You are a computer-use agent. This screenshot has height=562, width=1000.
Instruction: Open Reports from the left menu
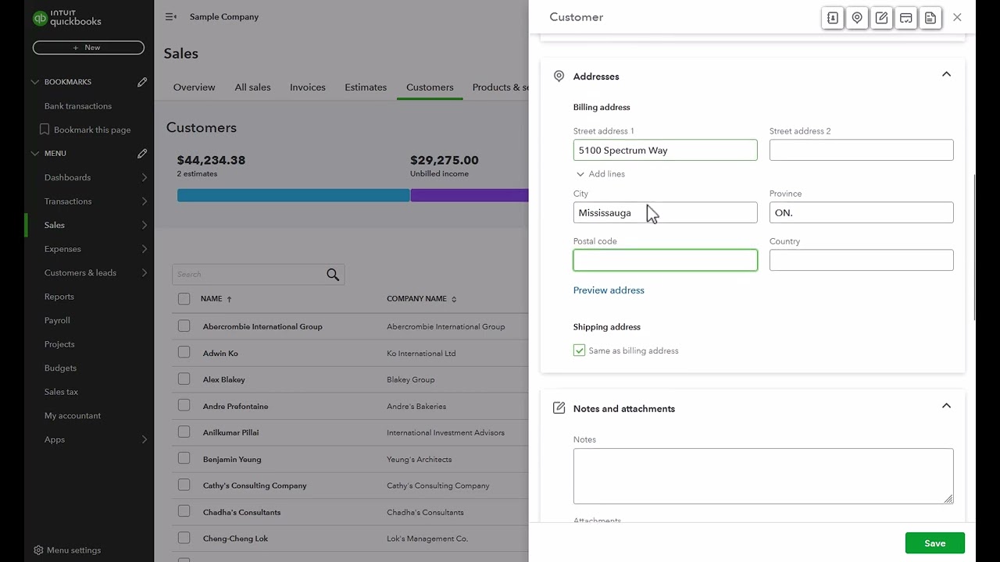pos(59,297)
